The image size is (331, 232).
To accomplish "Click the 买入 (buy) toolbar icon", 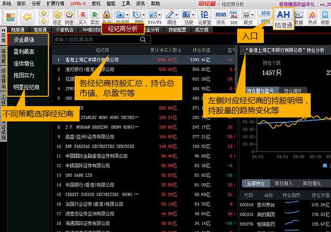I will tap(82, 18).
